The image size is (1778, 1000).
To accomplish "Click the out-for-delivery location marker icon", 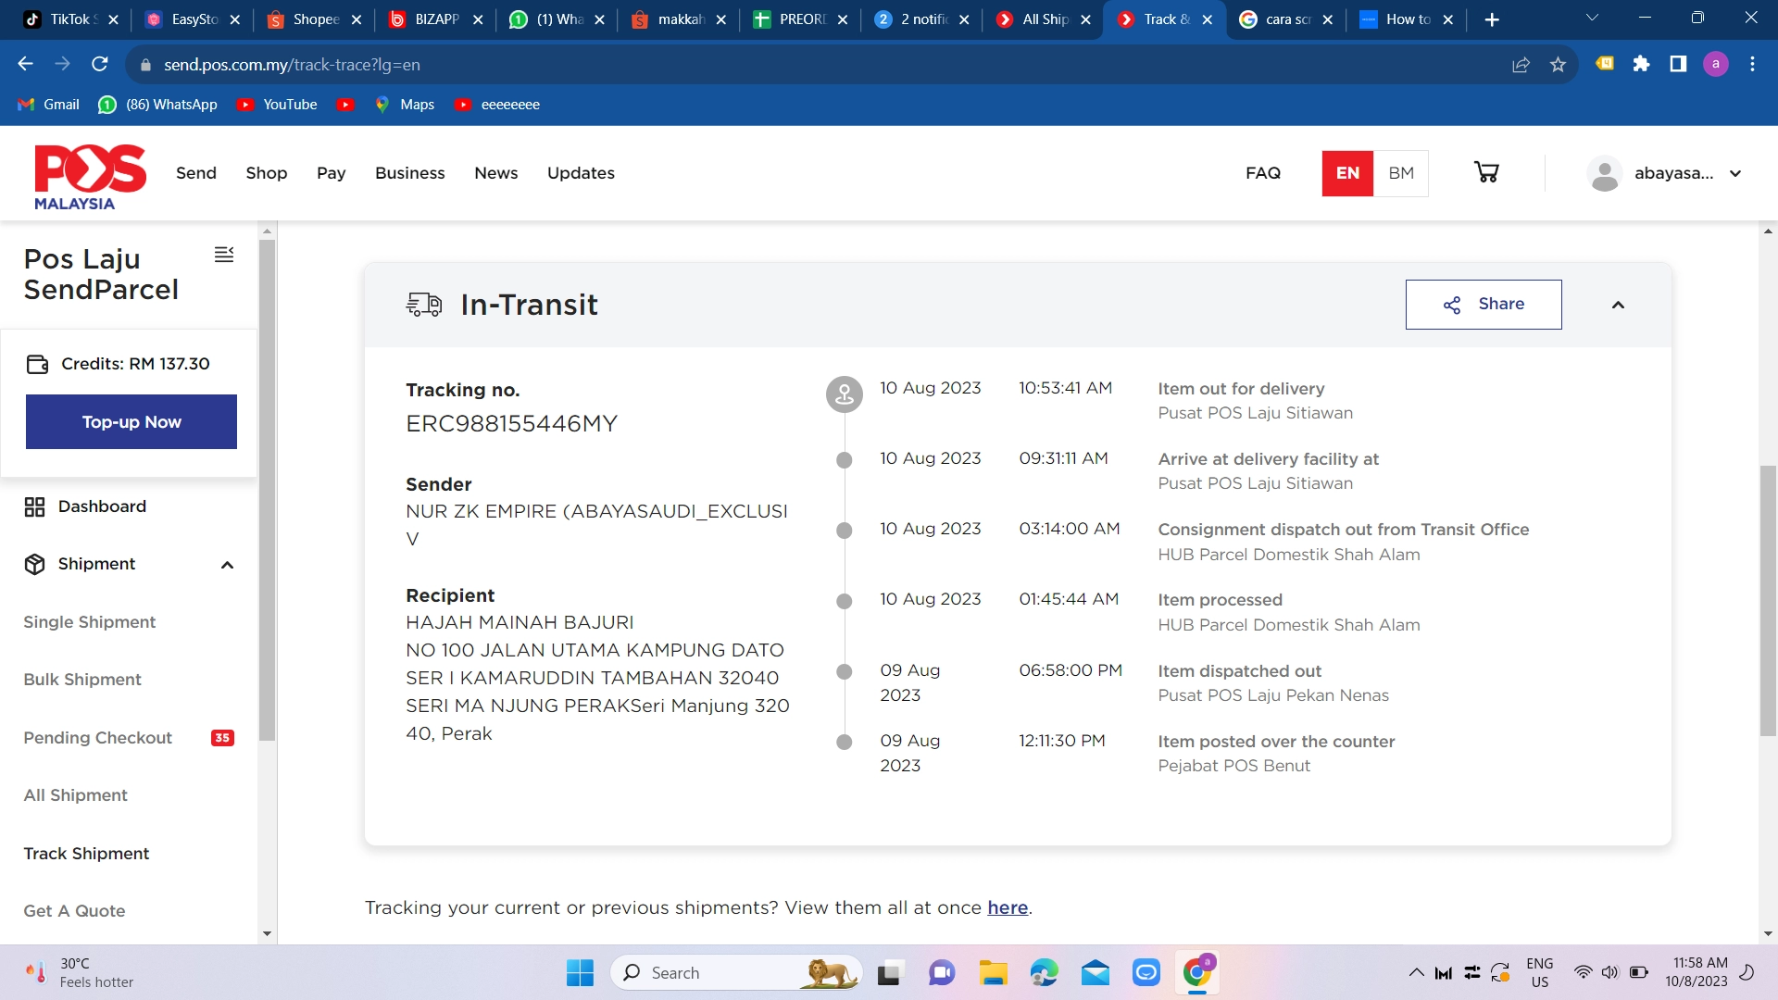I will pos(844,394).
